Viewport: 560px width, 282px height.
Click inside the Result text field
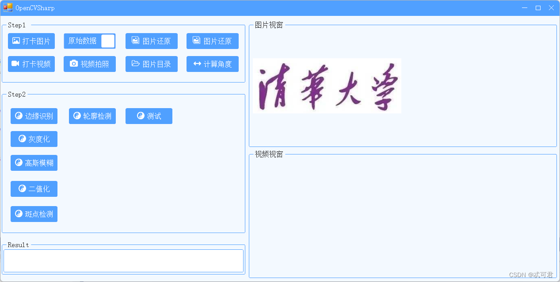tap(123, 260)
